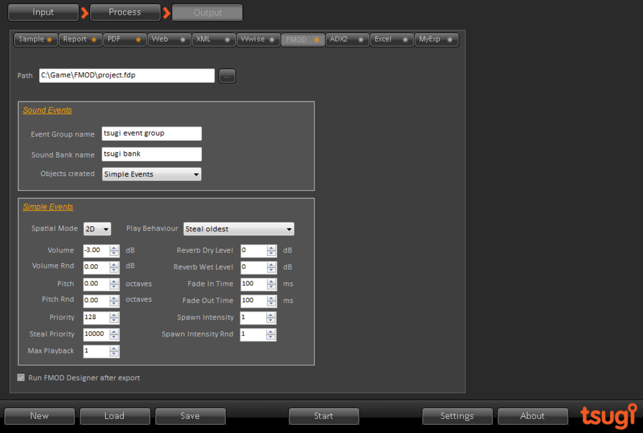Switch to the XML tab
The image size is (643, 433).
(x=214, y=39)
